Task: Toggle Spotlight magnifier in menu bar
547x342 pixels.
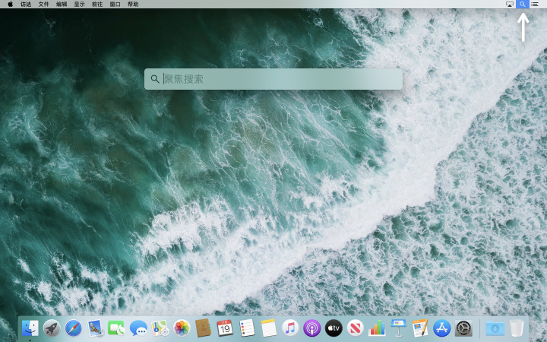Action: [522, 5]
